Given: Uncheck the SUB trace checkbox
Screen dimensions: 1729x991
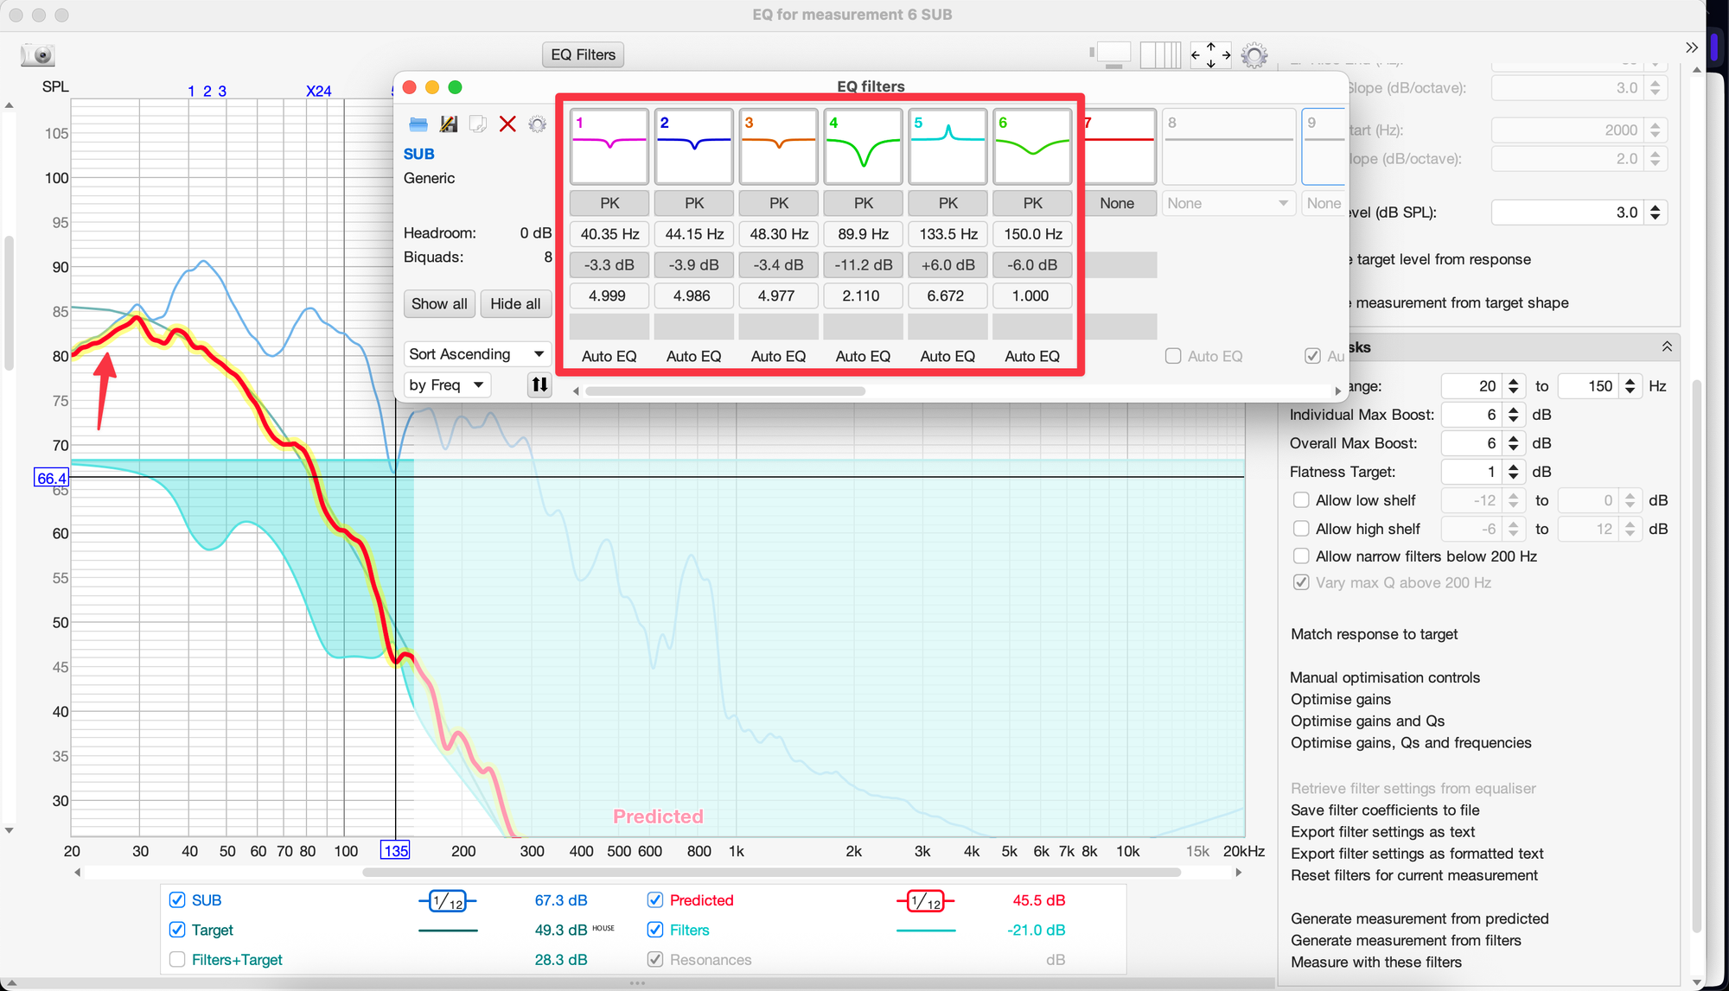Looking at the screenshot, I should click(x=177, y=900).
